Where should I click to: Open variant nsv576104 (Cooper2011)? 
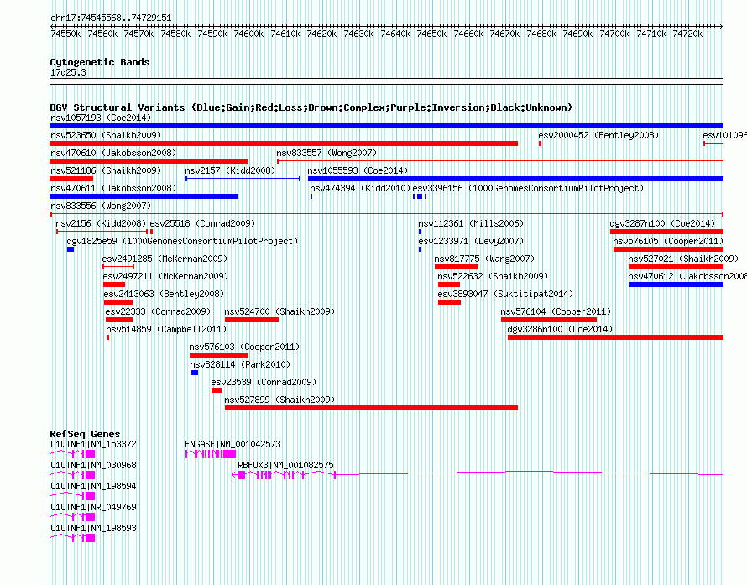tap(556, 311)
